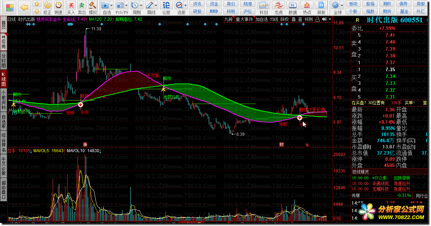The width and height of the screenshot is (431, 226).
Task: Open the 自选 favorites folder icon
Action: coord(105,5)
